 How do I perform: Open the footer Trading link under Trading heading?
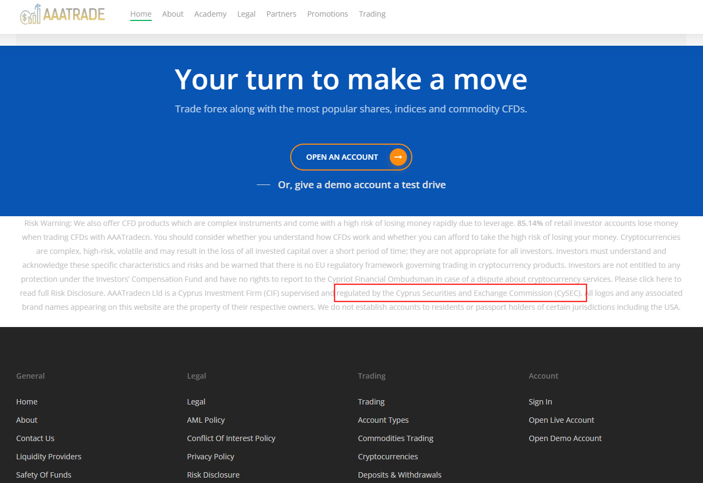(371, 402)
